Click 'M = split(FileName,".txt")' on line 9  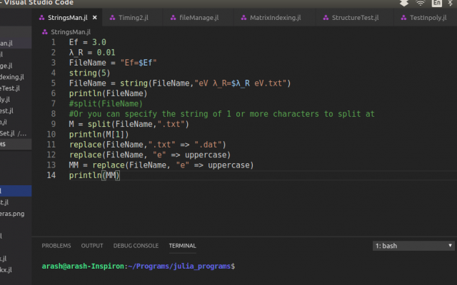129,124
